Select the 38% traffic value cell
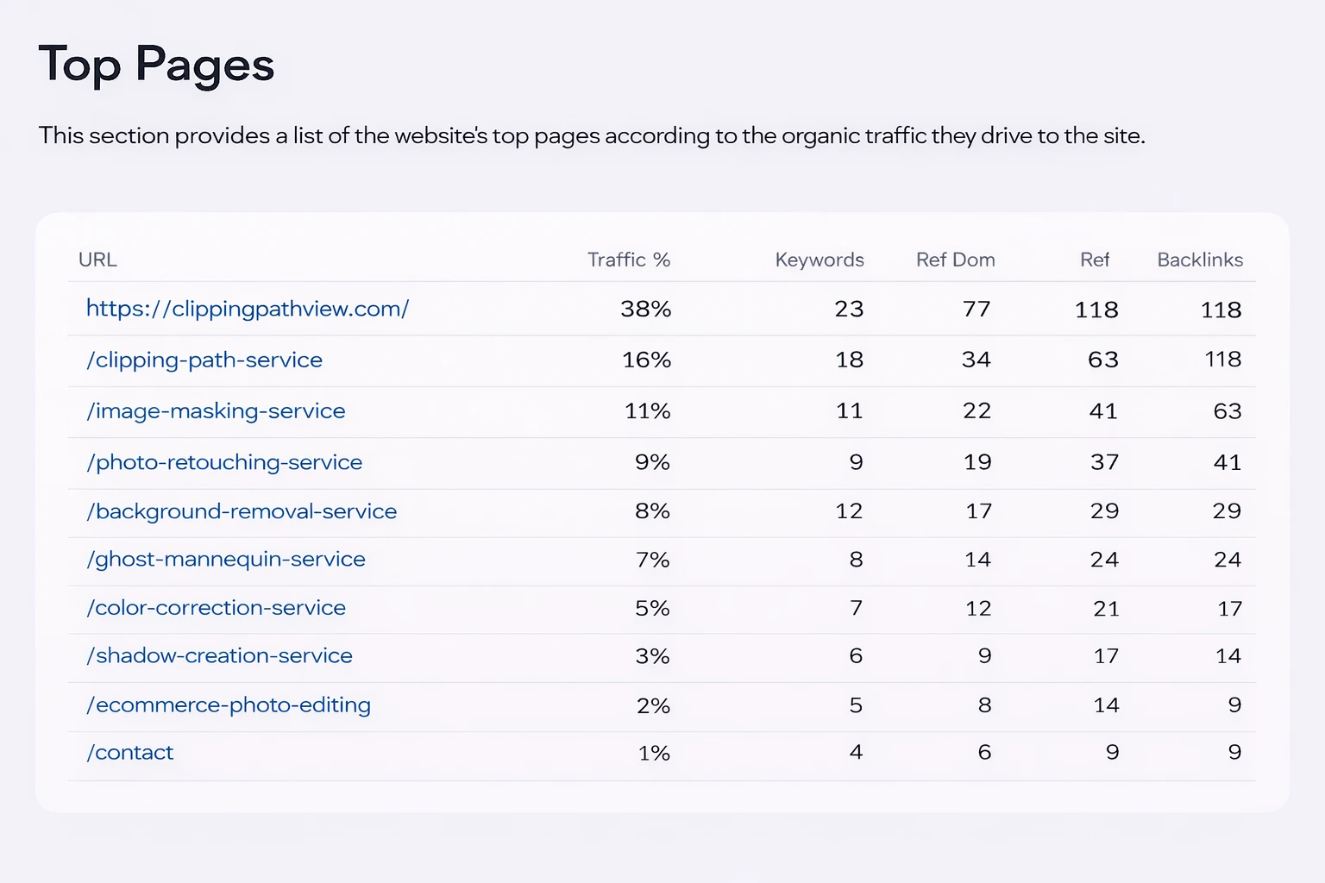The width and height of the screenshot is (1325, 883). 645,309
